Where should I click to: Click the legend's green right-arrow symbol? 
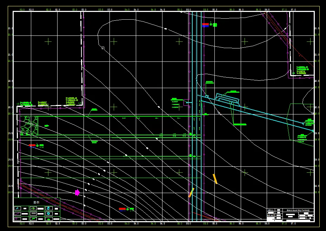(49, 219)
